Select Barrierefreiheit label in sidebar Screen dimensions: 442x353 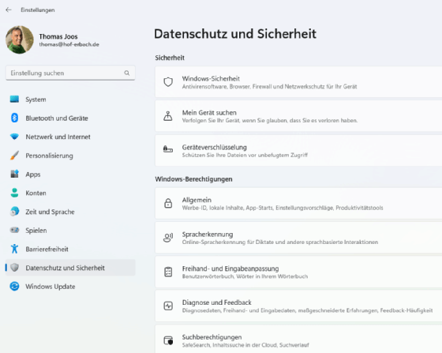click(47, 249)
